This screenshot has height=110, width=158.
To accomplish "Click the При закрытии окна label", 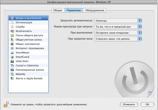I will coord(80,39).
